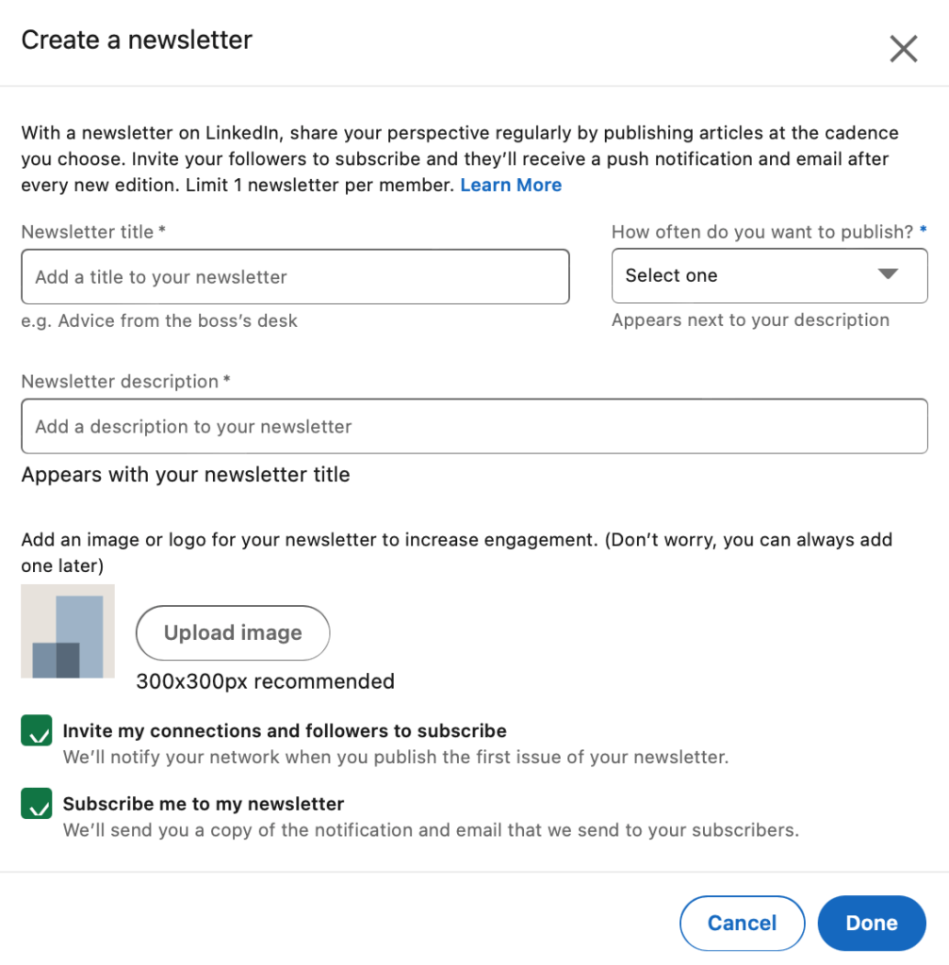
Task: Uncheck Subscribe me to my newsletter checkbox
Action: point(37,804)
